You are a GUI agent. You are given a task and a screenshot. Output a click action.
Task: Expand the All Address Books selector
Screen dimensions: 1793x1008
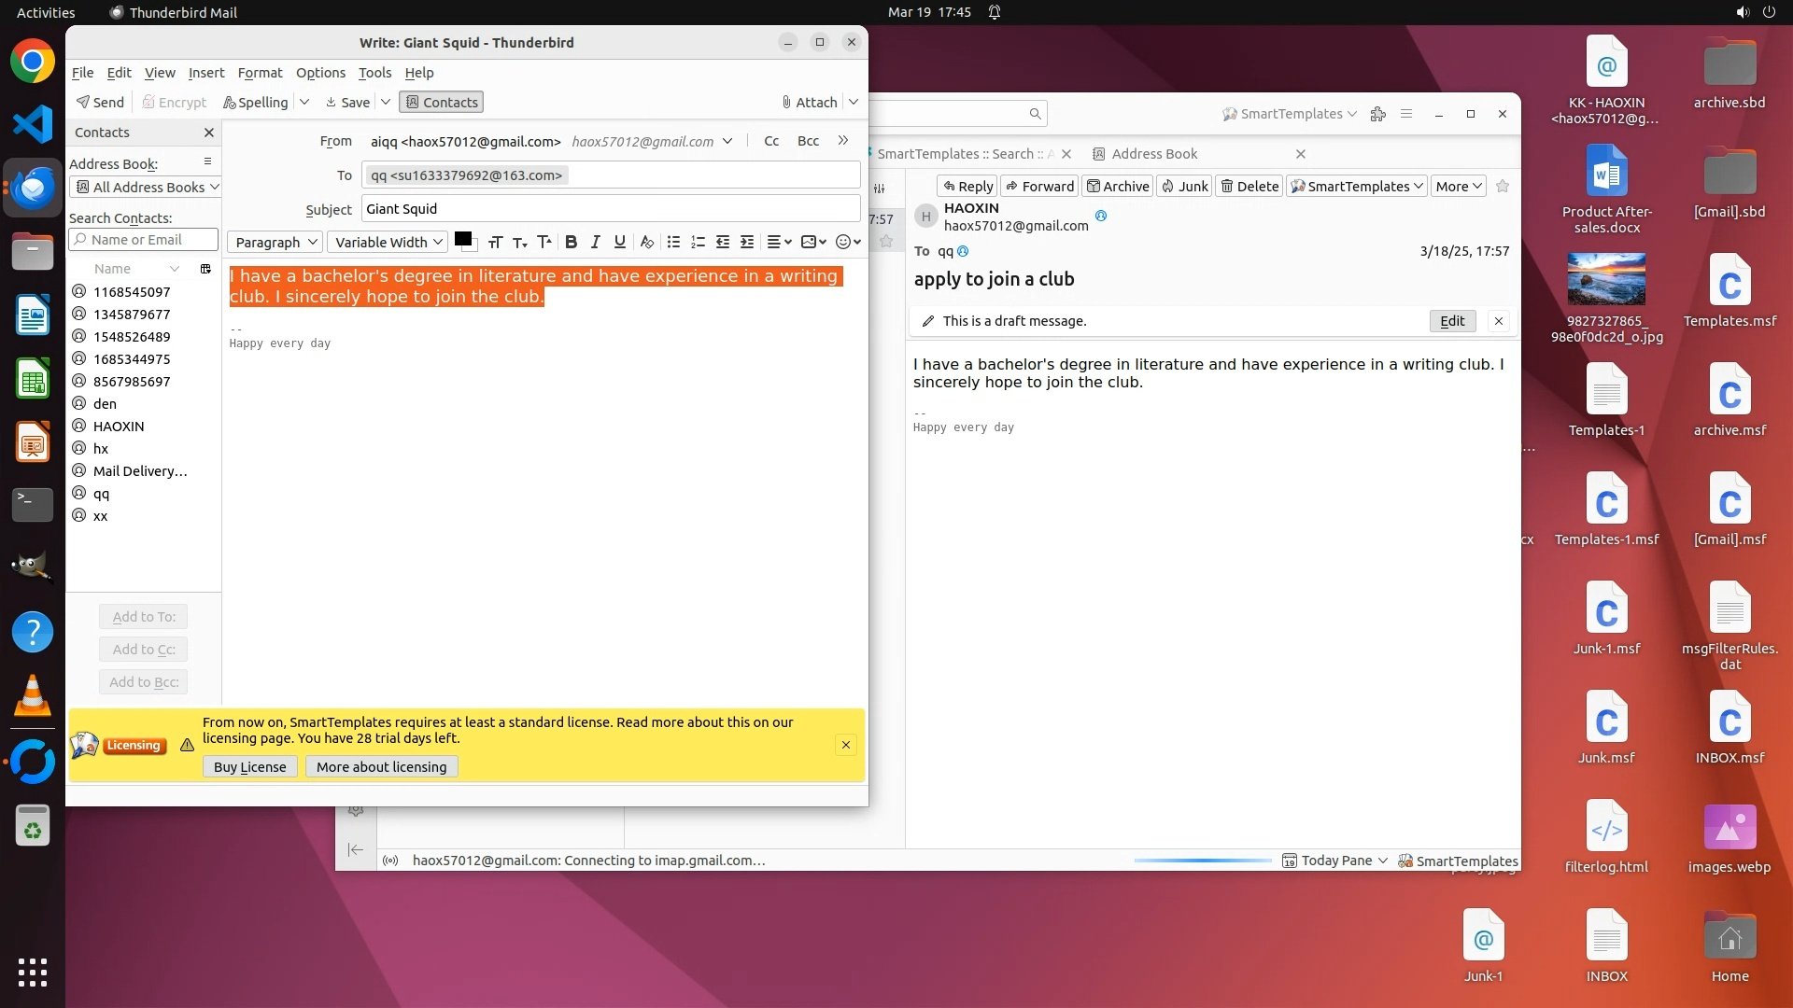coord(145,187)
